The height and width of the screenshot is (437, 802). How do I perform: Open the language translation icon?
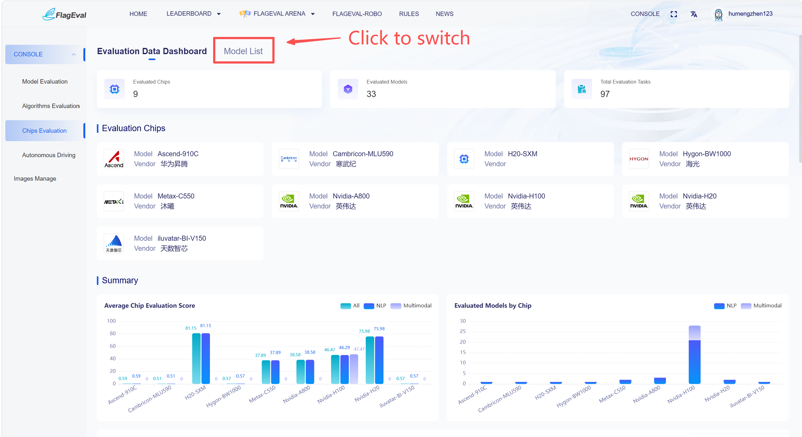pos(694,14)
